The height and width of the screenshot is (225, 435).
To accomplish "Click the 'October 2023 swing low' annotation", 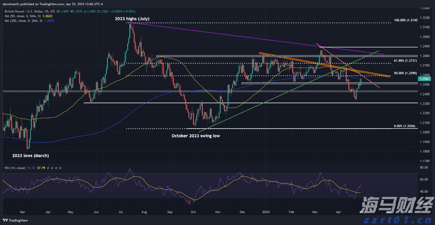I will click(x=196, y=136).
